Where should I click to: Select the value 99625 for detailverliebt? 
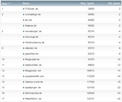coord(91,65)
